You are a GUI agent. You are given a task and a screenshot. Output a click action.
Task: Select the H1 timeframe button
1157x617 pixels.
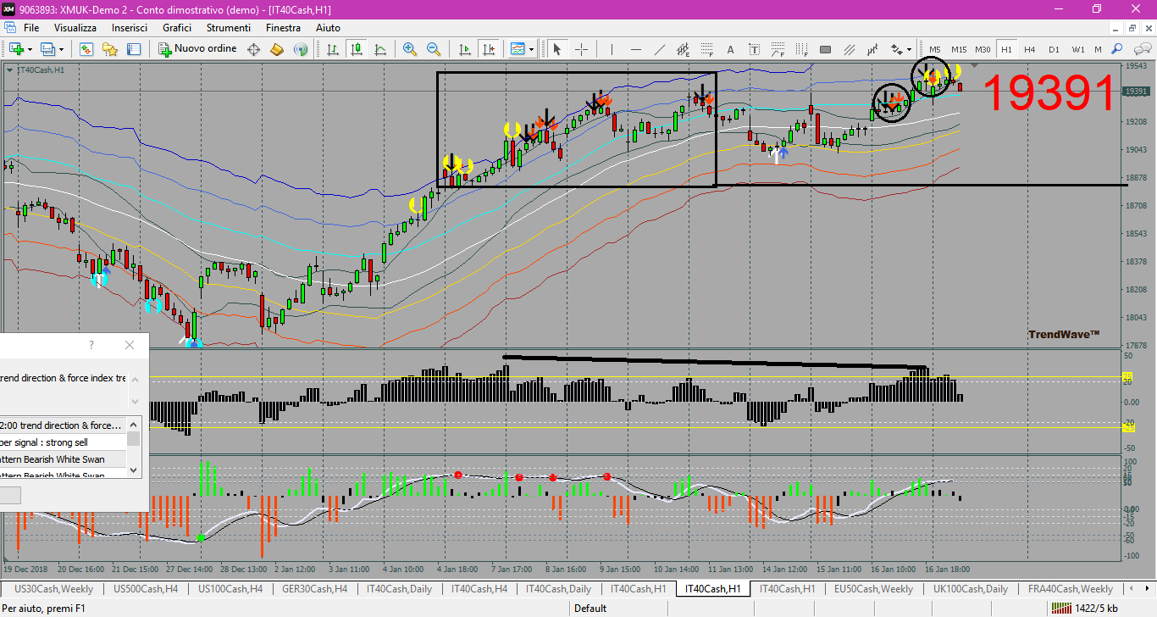1006,49
